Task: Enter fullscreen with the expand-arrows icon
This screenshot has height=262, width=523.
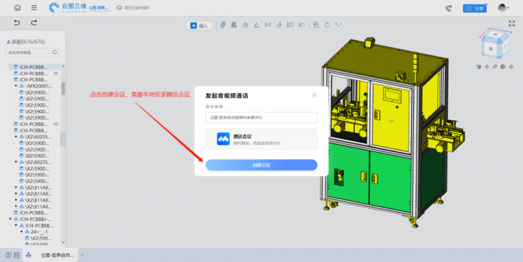Action: (512, 23)
